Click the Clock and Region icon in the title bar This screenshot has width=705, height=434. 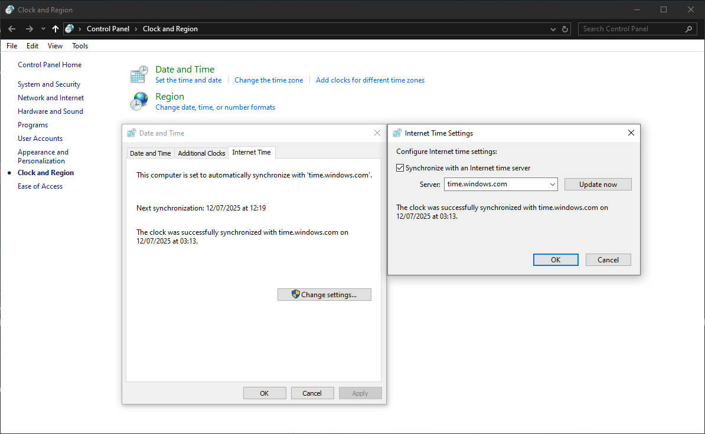tap(8, 9)
